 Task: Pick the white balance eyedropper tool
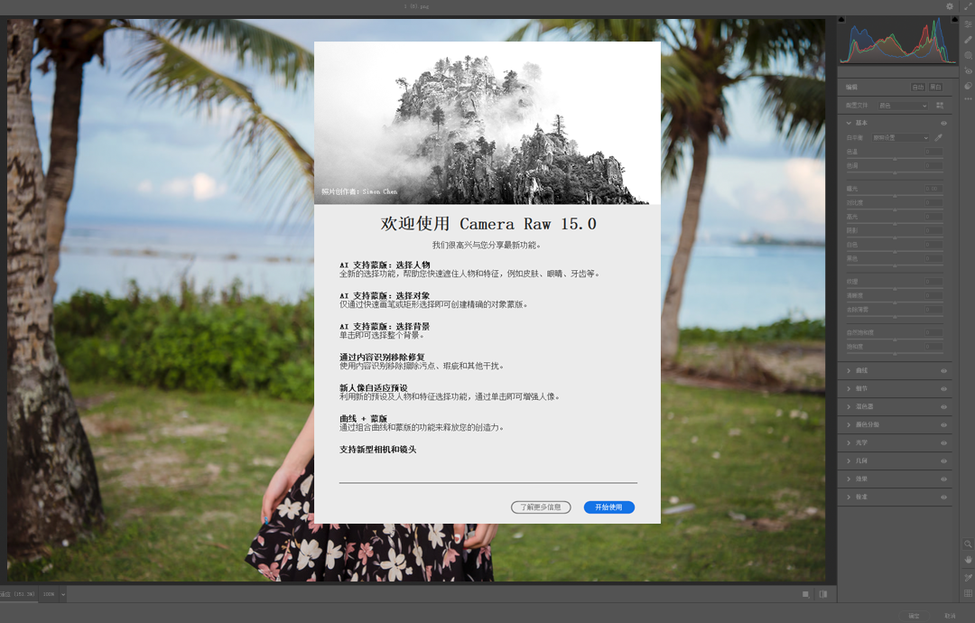(x=939, y=137)
